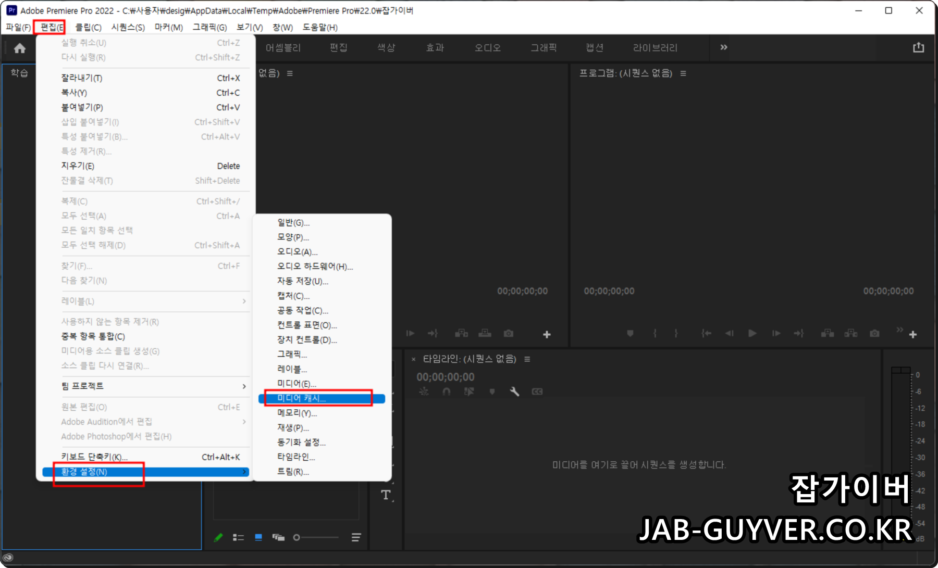This screenshot has width=938, height=568.
Task: Click the Insert button in Source monitor
Action: 461,333
